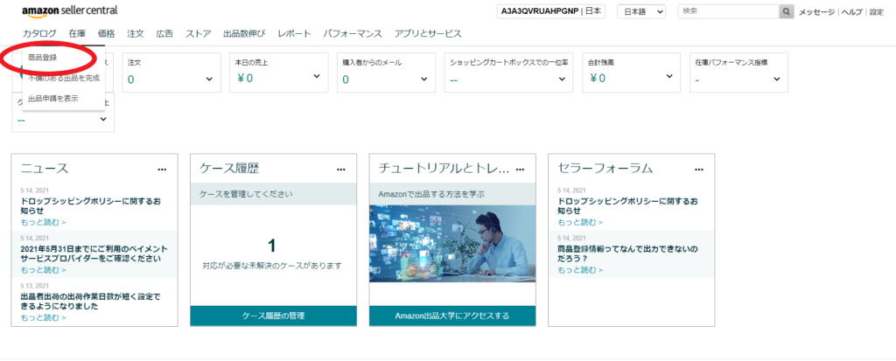Expand the ショッピングカートボックスでの一位率 chevron

tap(562, 79)
